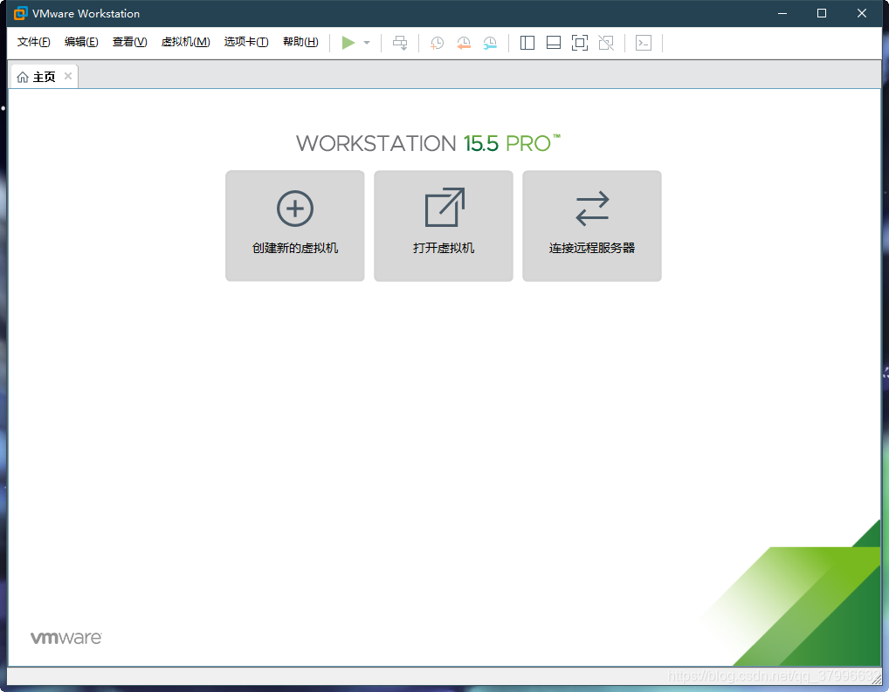
Task: Open the 文件(F) menu
Action: click(33, 42)
